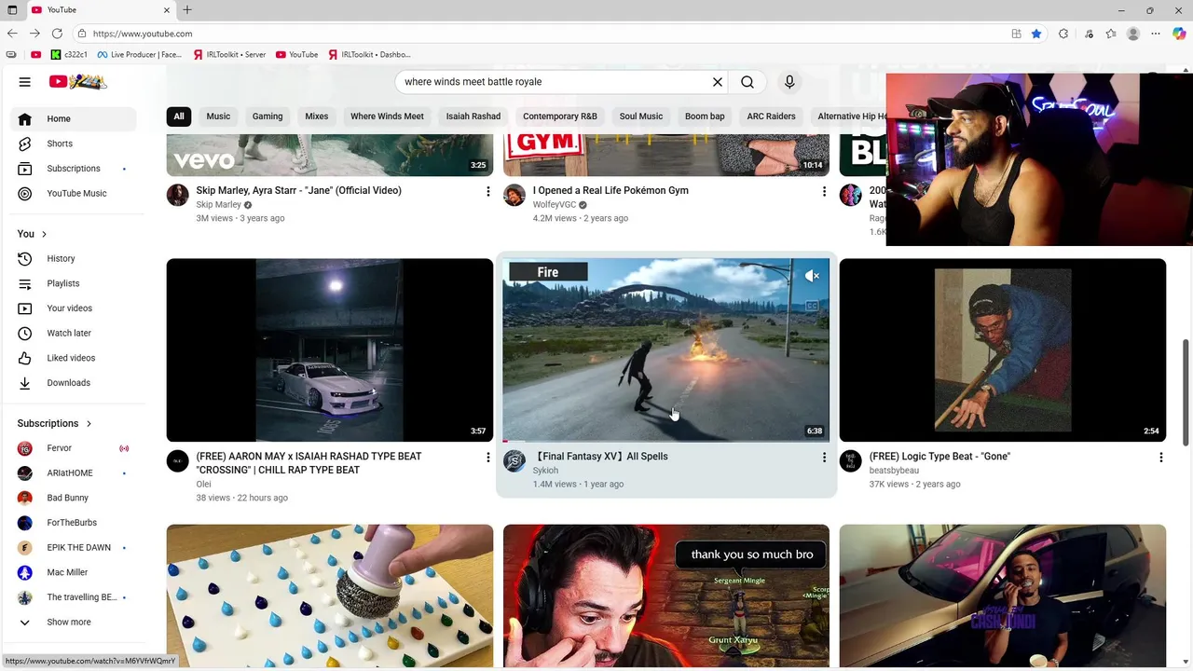The height and width of the screenshot is (671, 1193).
Task: Play the Final Fantasy XV All Spells thumbnail
Action: point(665,349)
